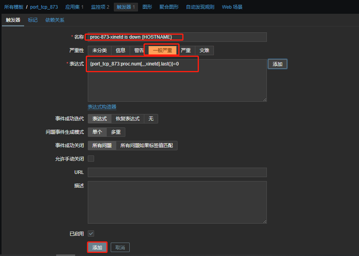The width and height of the screenshot is (359, 256).
Task: Open the 所有模板 breadcrumb link
Action: point(14,7)
